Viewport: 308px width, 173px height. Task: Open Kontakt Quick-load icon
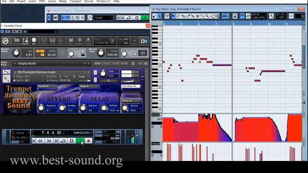pyautogui.click(x=61, y=41)
